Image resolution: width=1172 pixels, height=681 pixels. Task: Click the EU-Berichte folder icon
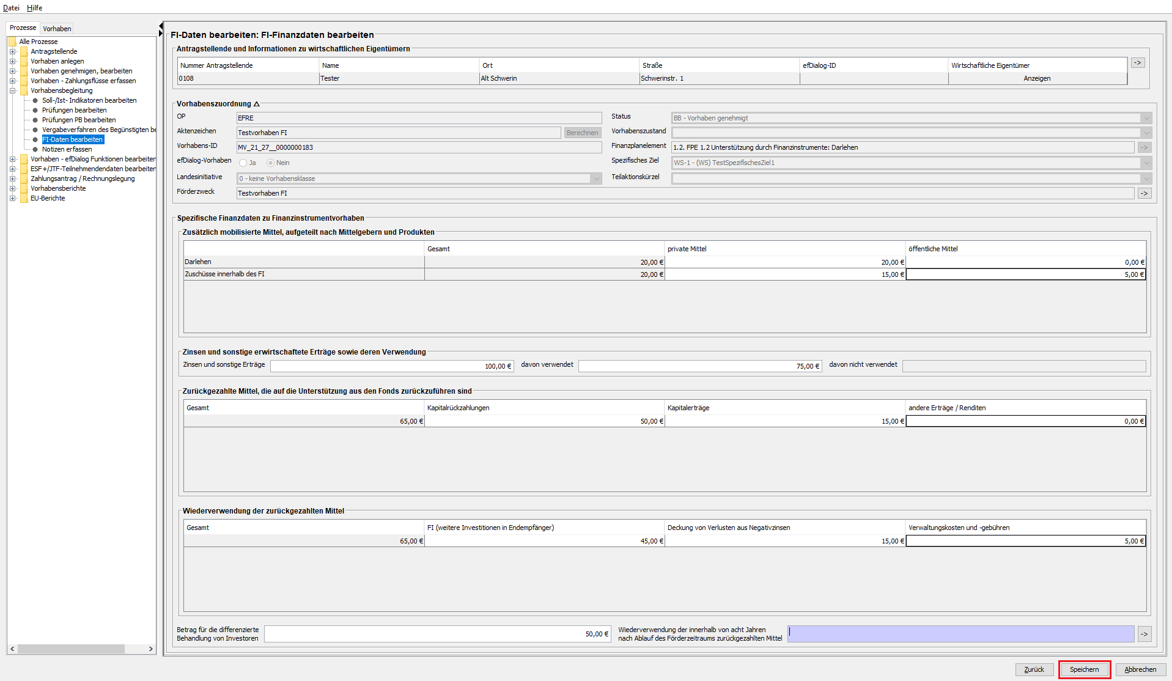pyautogui.click(x=24, y=198)
